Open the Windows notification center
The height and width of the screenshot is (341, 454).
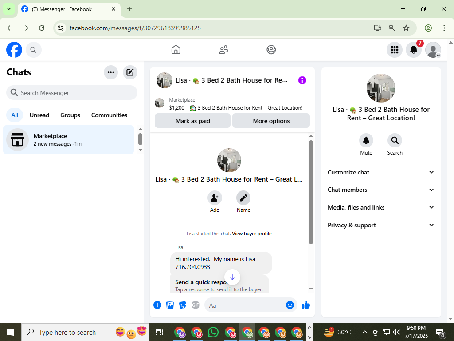point(440,333)
